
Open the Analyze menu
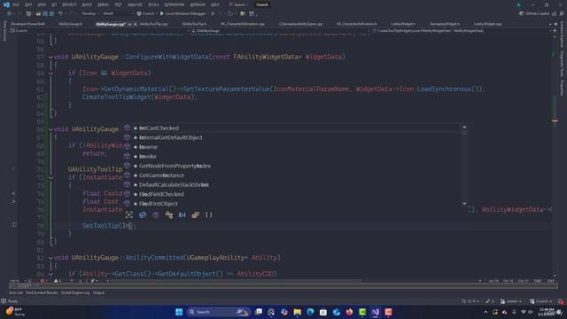click(135, 4)
